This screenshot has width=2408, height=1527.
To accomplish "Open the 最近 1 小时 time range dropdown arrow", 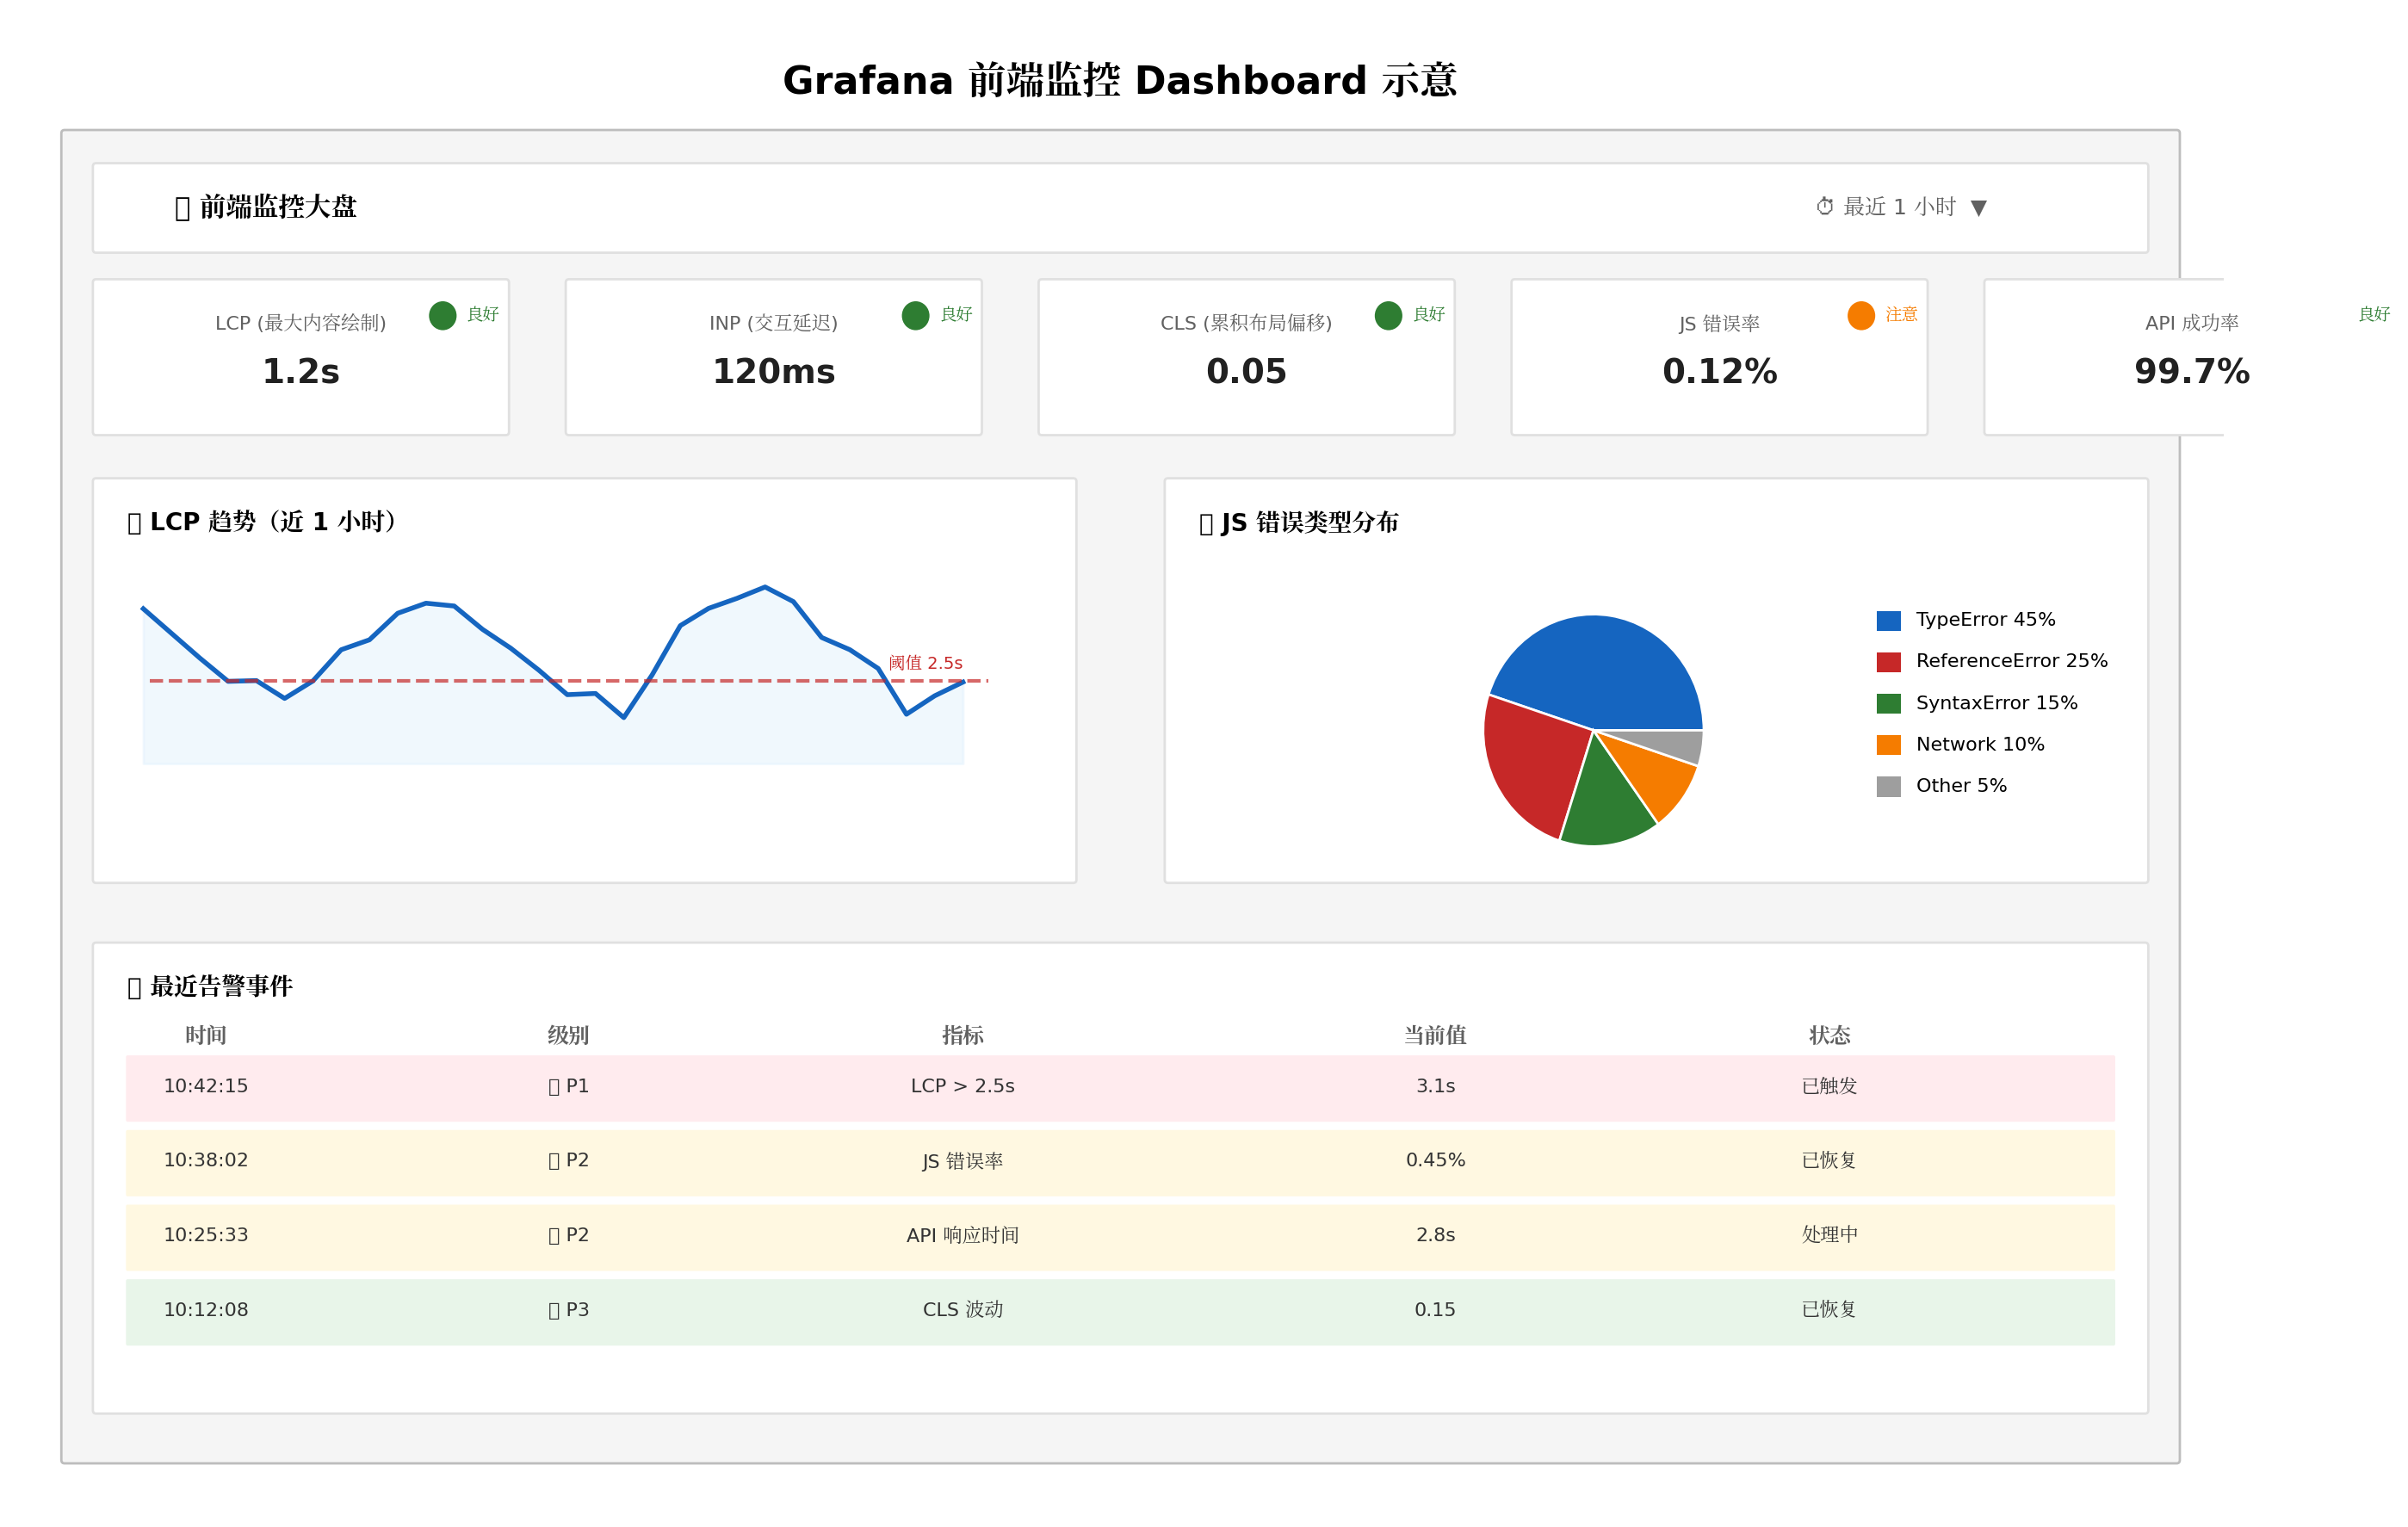I will tap(1978, 208).
